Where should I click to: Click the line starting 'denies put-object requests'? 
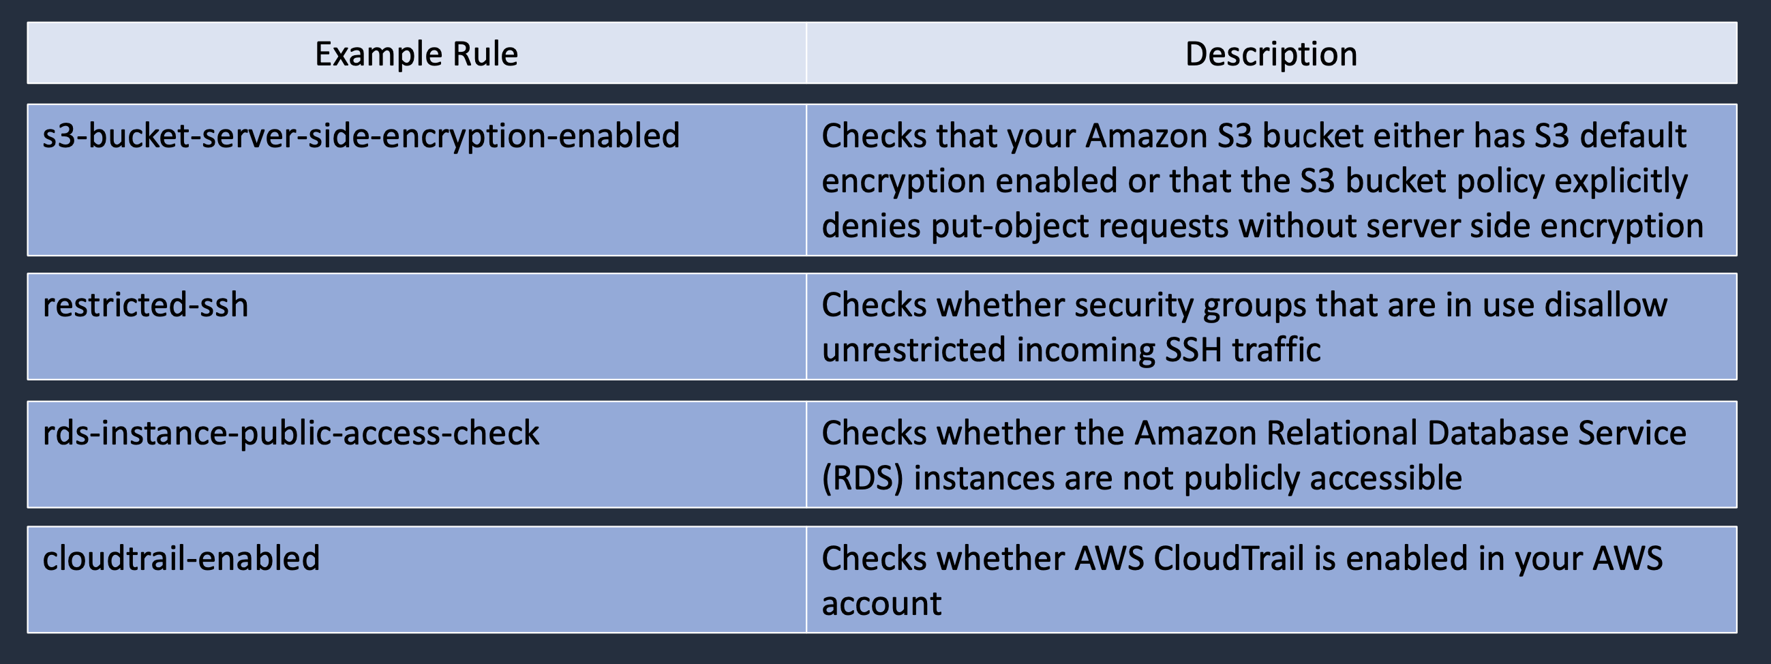(x=1262, y=226)
